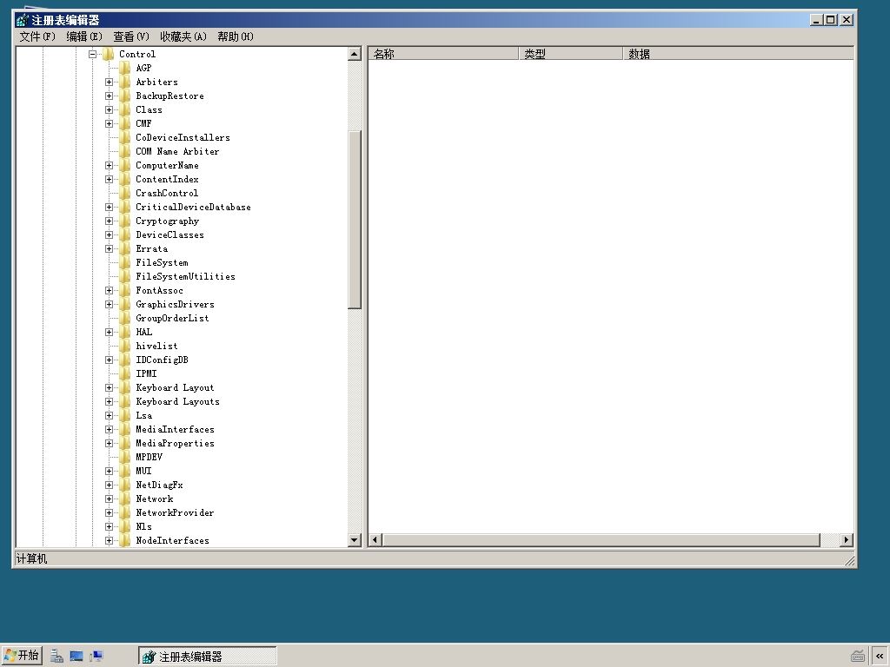Collapse the Control tree node

(x=92, y=54)
